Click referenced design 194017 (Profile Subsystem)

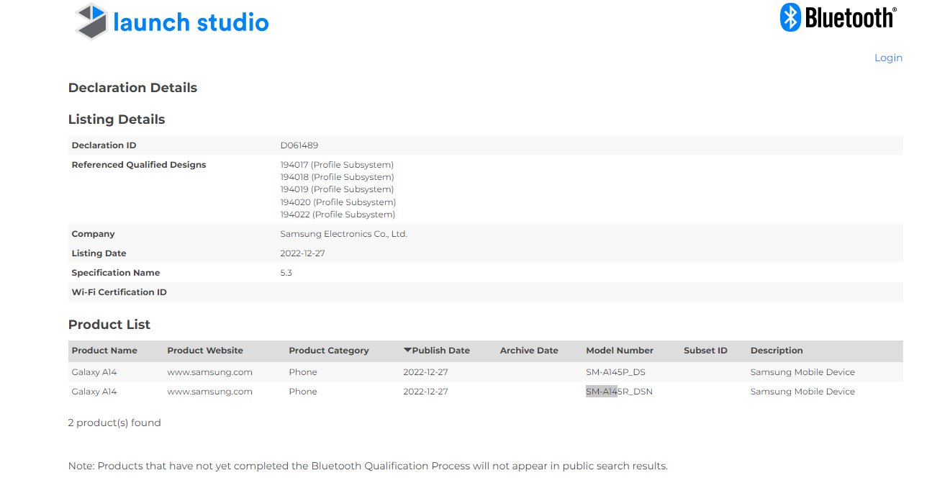tap(337, 165)
